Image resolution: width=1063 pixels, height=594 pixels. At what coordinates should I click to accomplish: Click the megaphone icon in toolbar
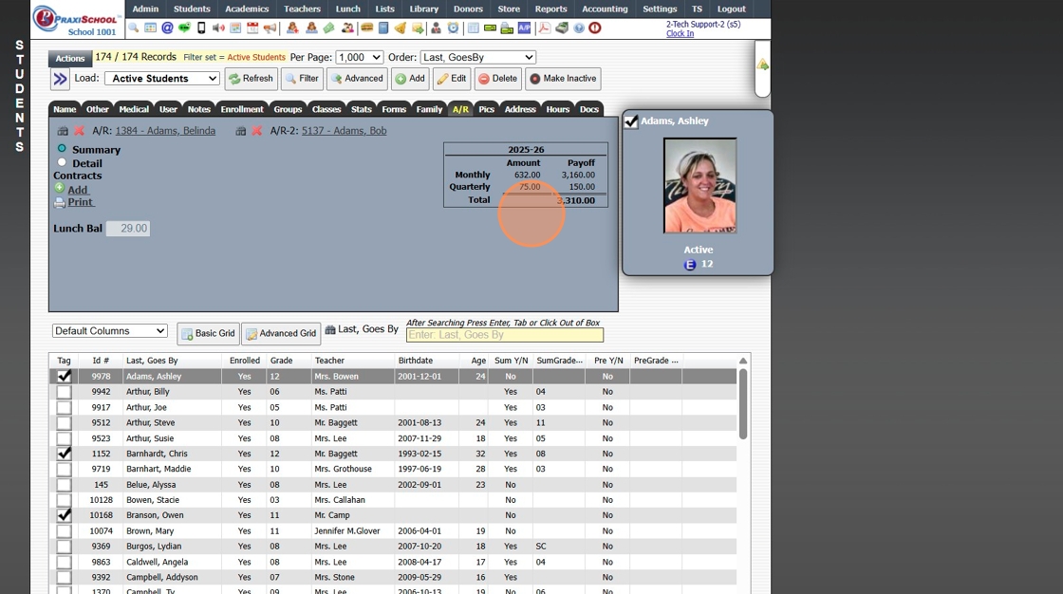(x=270, y=28)
